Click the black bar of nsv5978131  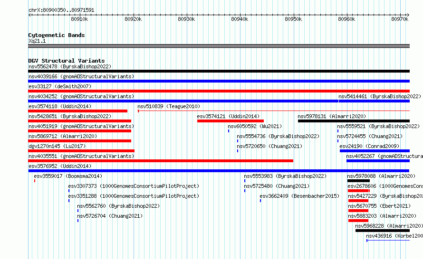pyautogui.click(x=354, y=121)
